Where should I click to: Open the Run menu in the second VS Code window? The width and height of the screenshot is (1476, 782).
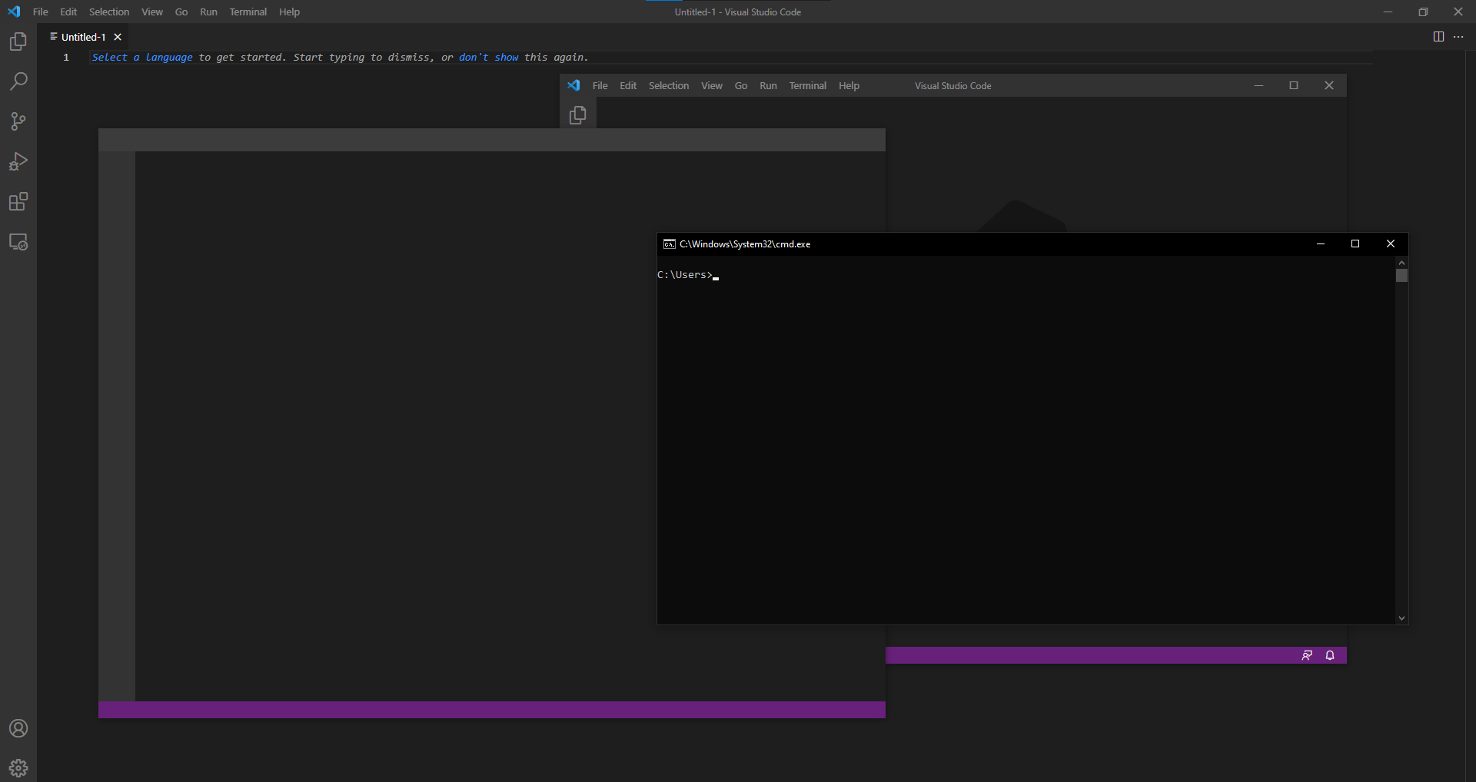pos(768,85)
